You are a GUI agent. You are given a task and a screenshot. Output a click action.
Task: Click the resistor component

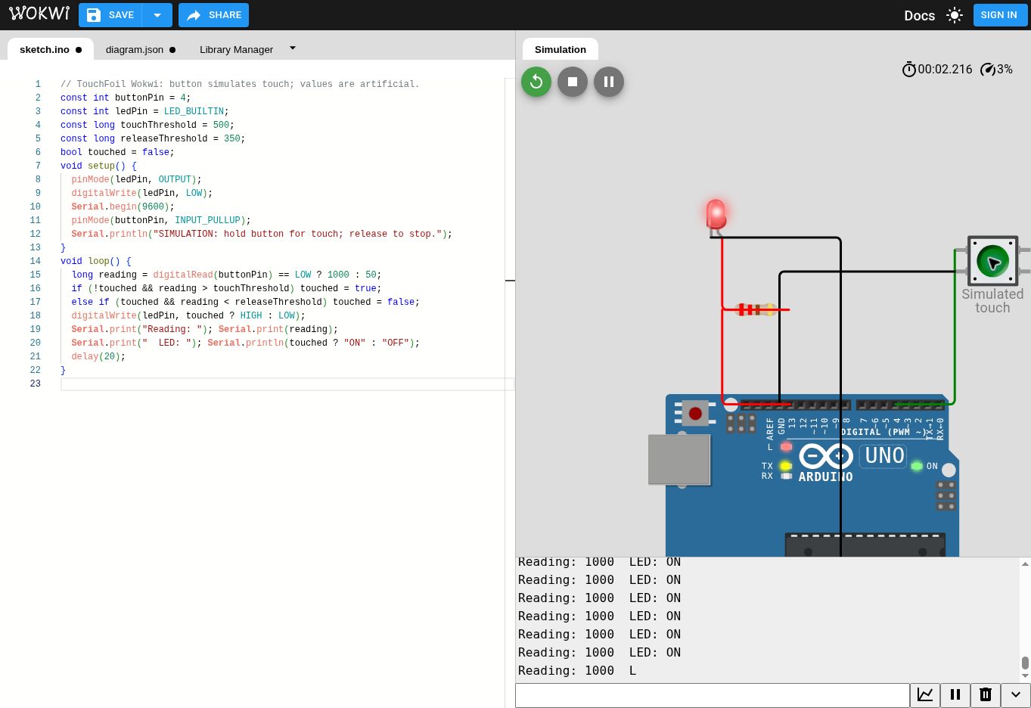755,309
